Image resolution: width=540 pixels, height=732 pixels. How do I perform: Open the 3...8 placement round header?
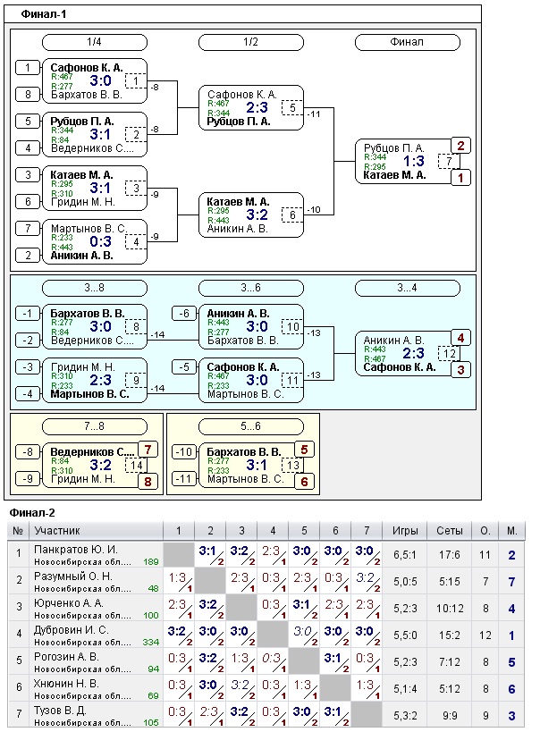(95, 288)
